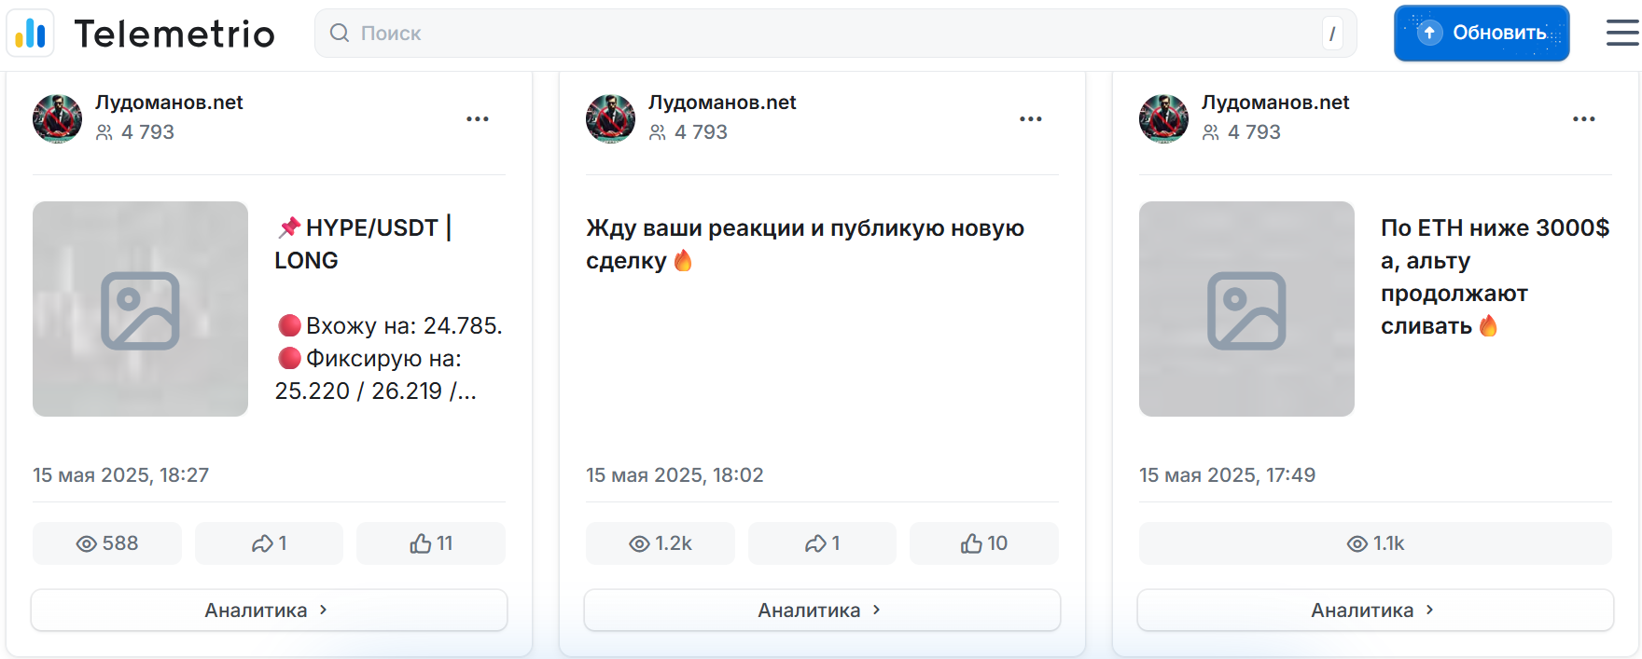1642x659 pixels.
Task: Click the Telemetrio logo icon
Action: pyautogui.click(x=31, y=34)
